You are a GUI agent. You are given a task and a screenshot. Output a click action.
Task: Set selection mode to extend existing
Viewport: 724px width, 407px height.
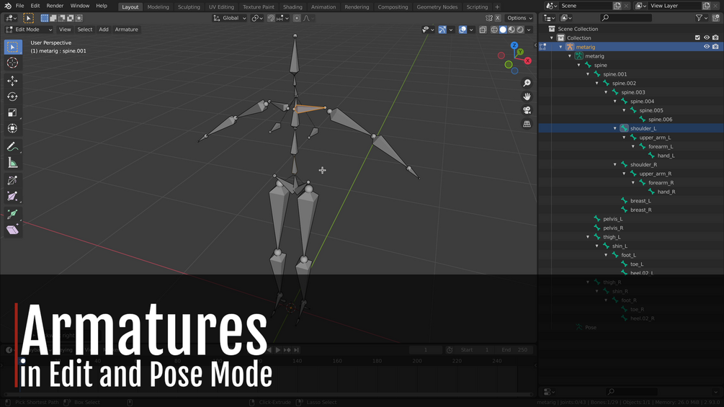click(53, 18)
